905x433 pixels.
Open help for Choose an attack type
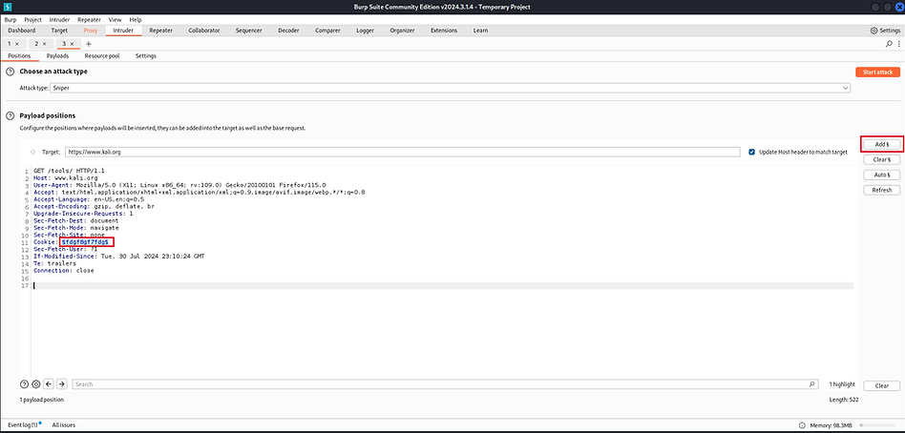[x=10, y=72]
